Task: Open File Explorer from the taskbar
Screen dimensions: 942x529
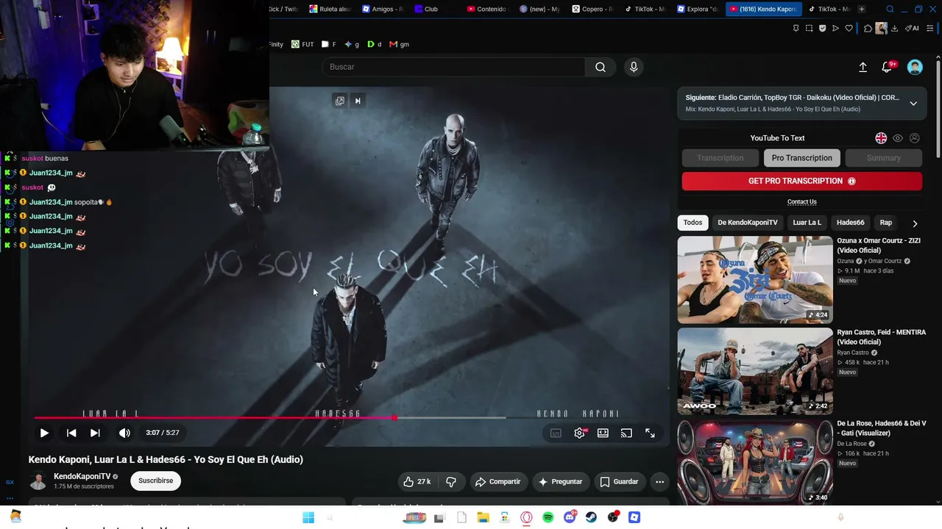Action: point(483,517)
